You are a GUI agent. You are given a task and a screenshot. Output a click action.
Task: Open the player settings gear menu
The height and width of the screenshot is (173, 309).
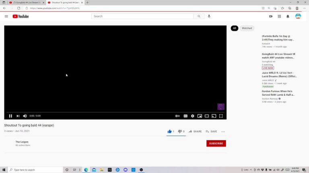(x=193, y=116)
